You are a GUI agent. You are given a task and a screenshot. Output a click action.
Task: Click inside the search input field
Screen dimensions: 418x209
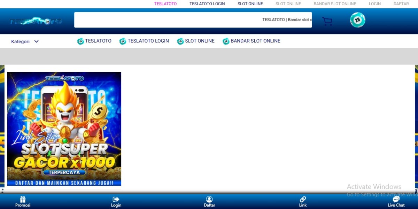193,20
